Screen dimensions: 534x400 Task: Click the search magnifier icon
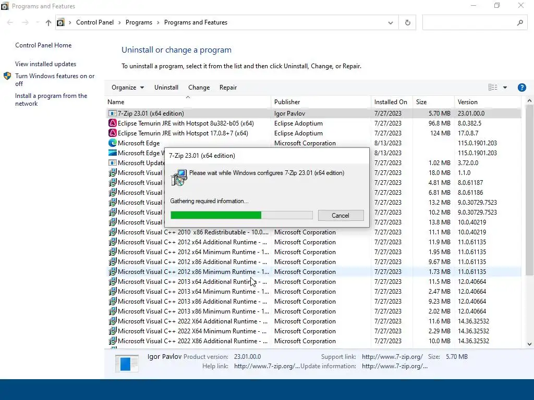pyautogui.click(x=520, y=22)
